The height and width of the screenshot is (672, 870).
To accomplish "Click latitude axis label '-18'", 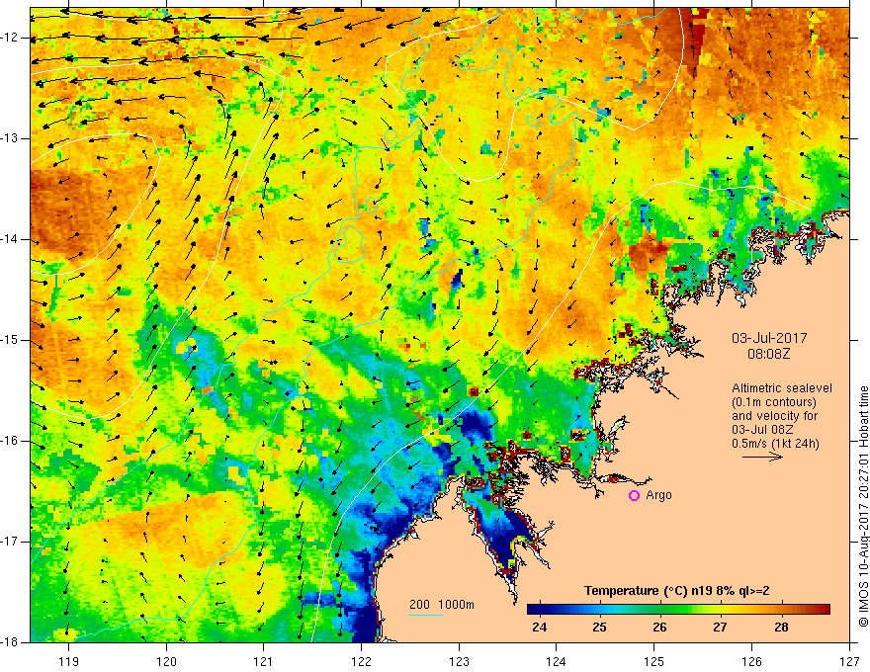I will click(10, 642).
